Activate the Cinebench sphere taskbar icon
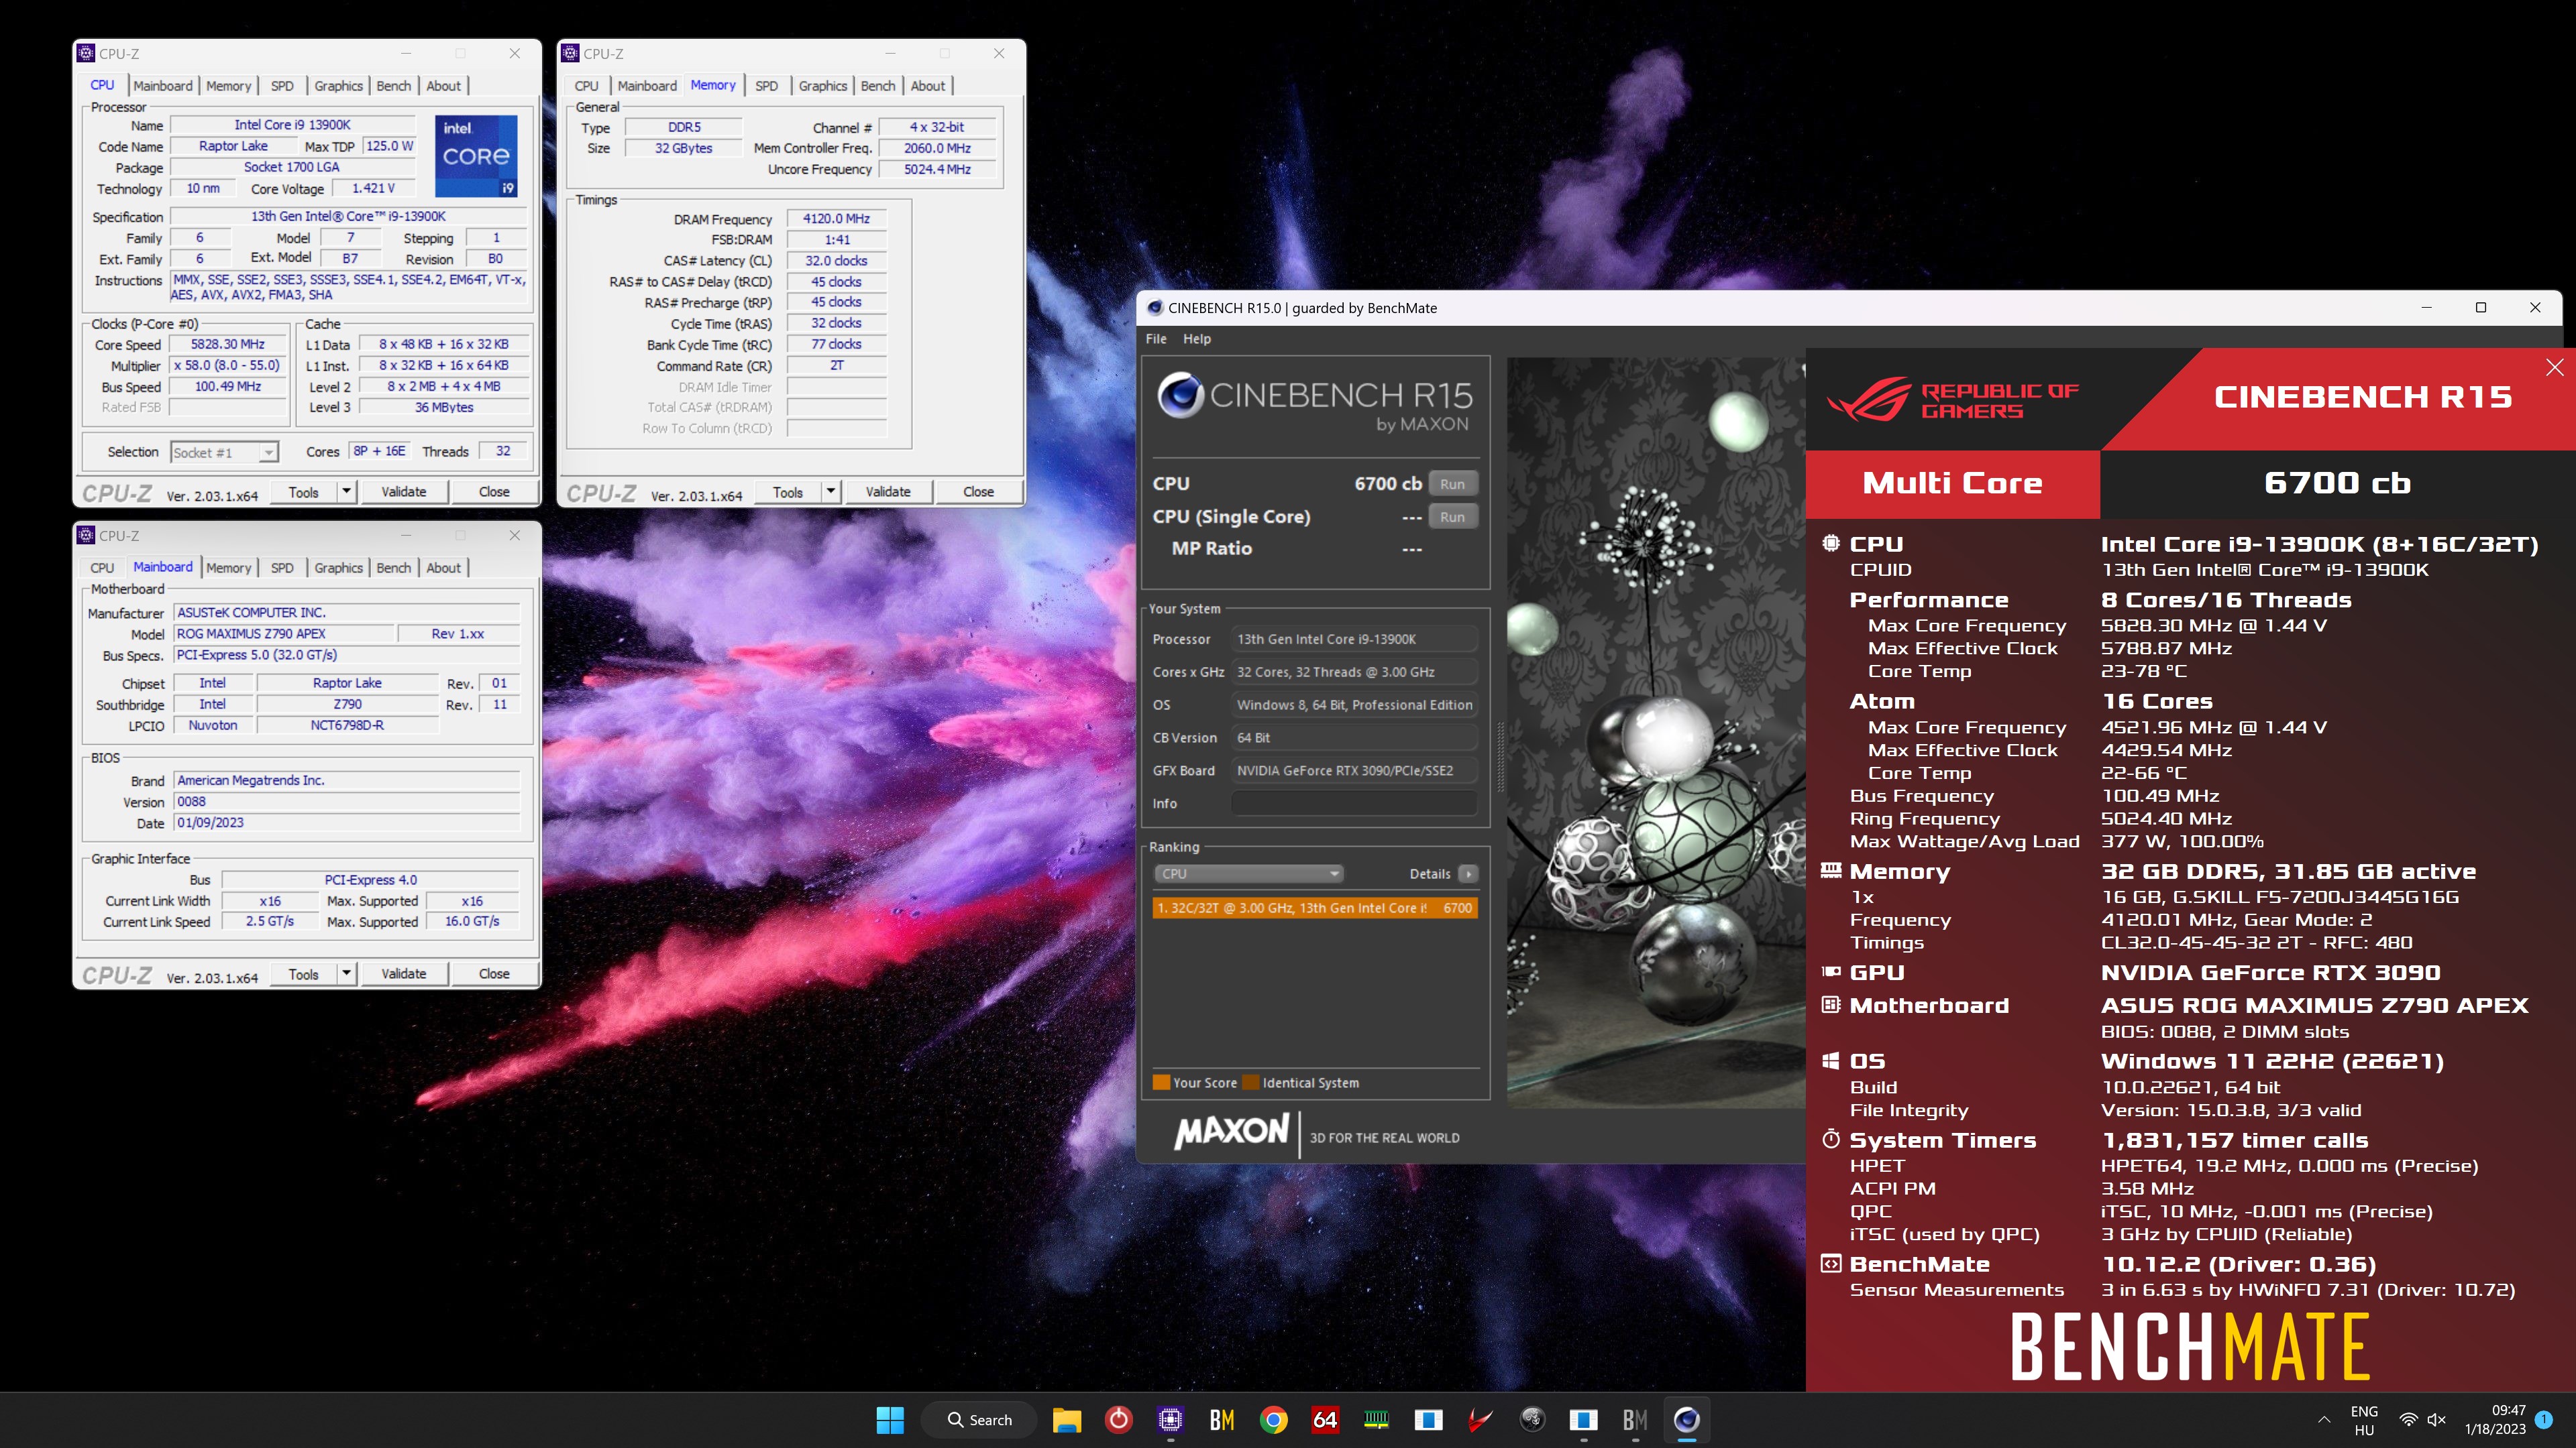2576x1448 pixels. point(1687,1419)
